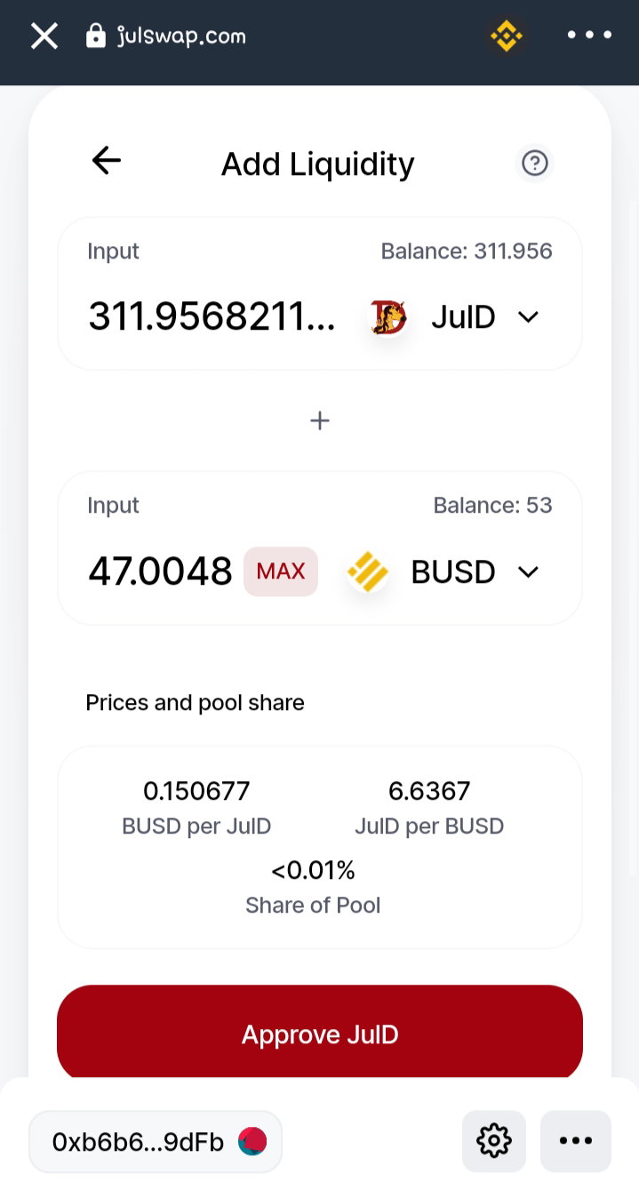The width and height of the screenshot is (639, 1198).
Task: Tap the julswap.com address text
Action: [x=181, y=36]
